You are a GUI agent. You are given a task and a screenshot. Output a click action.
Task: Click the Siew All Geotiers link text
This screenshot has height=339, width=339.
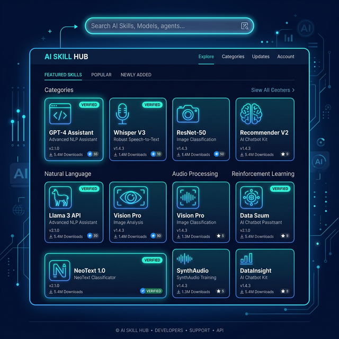271,90
